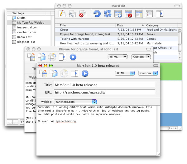Click the blue refresh arrow icon
Image resolution: width=187 pixels, height=164 pixels.
click(x=97, y=14)
